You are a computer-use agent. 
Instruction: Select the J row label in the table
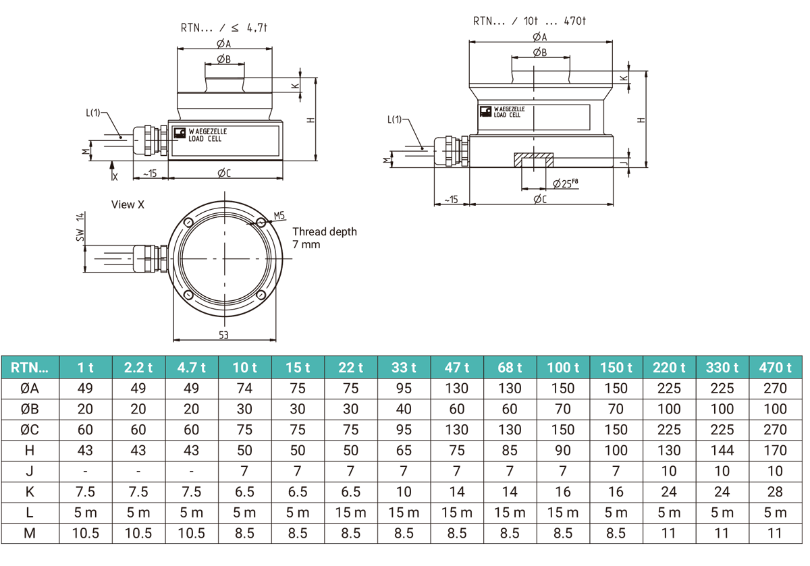pos(30,471)
